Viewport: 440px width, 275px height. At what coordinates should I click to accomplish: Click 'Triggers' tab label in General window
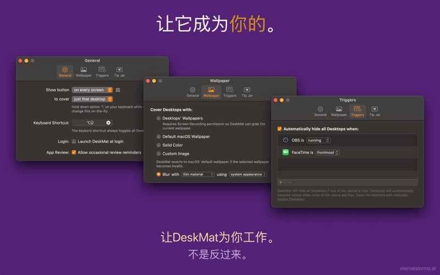pyautogui.click(x=102, y=75)
